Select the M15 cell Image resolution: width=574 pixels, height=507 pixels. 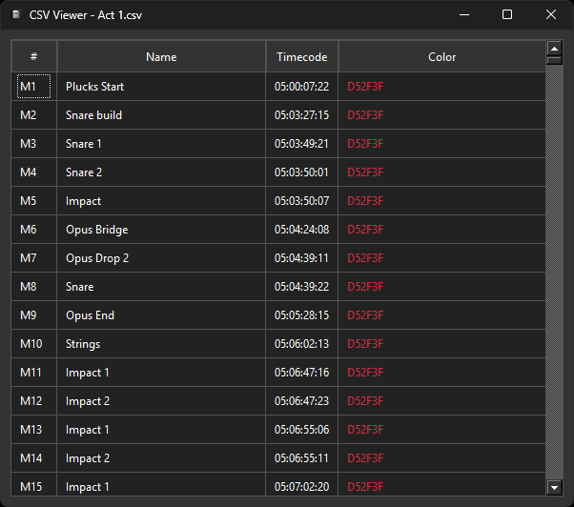pyautogui.click(x=34, y=484)
